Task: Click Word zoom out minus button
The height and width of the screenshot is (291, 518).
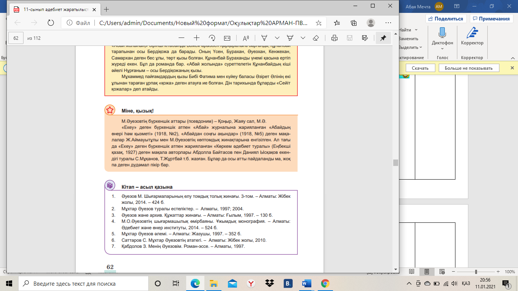Action: 453,272
